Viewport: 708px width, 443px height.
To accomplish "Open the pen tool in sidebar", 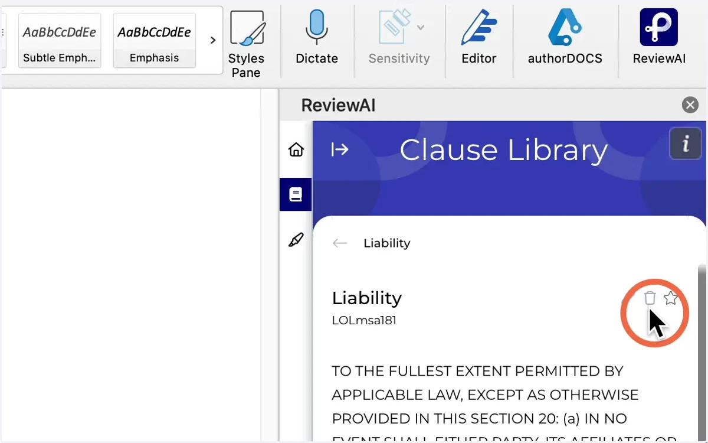I will tap(296, 239).
